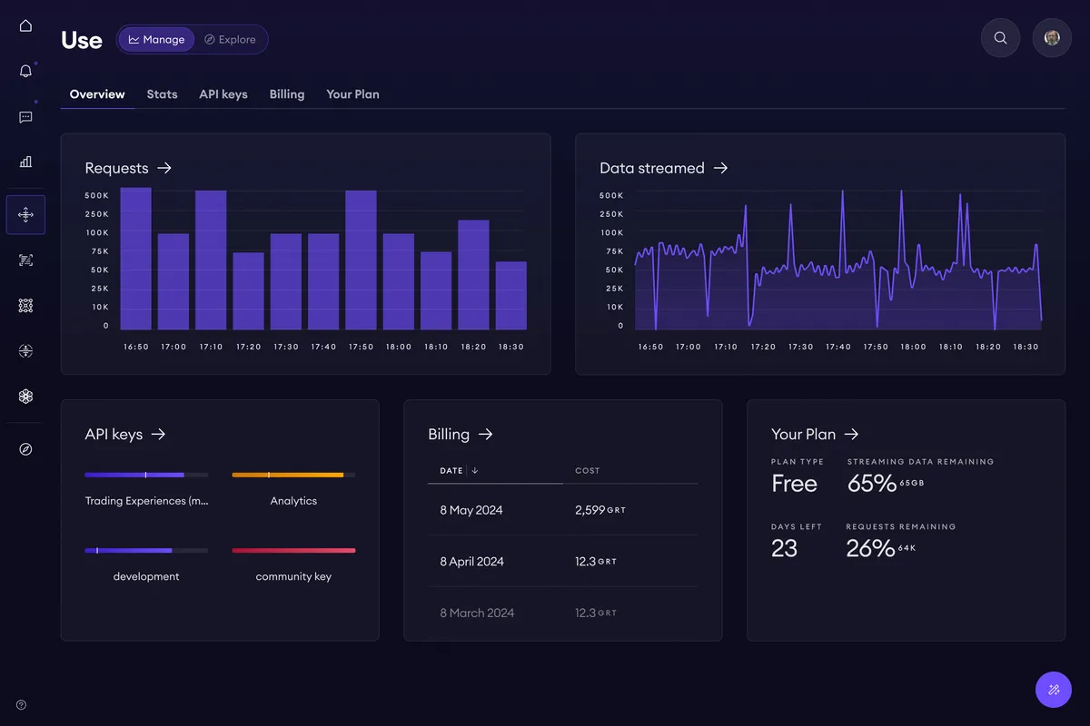Select the 8 May 2024 billing row

pos(563,510)
